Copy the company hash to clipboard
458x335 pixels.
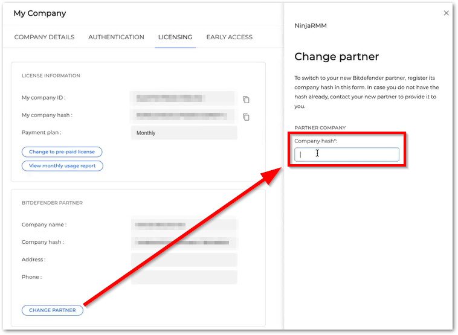[246, 117]
